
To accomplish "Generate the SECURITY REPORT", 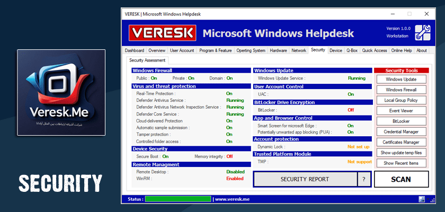I will 305,179.
